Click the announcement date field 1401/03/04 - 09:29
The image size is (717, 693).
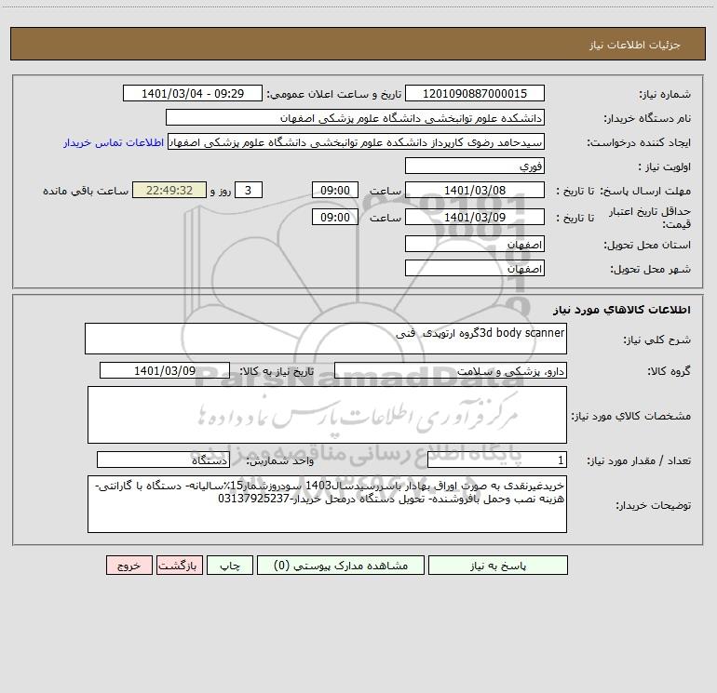pos(193,93)
